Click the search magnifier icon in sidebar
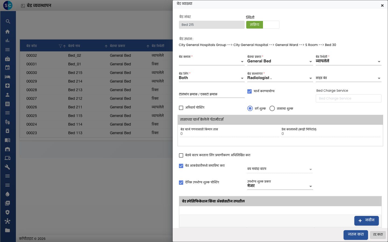 pos(8,22)
